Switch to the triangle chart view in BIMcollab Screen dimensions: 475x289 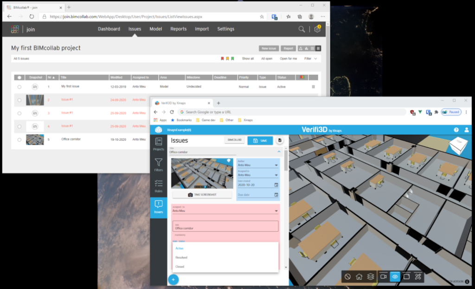click(x=301, y=48)
